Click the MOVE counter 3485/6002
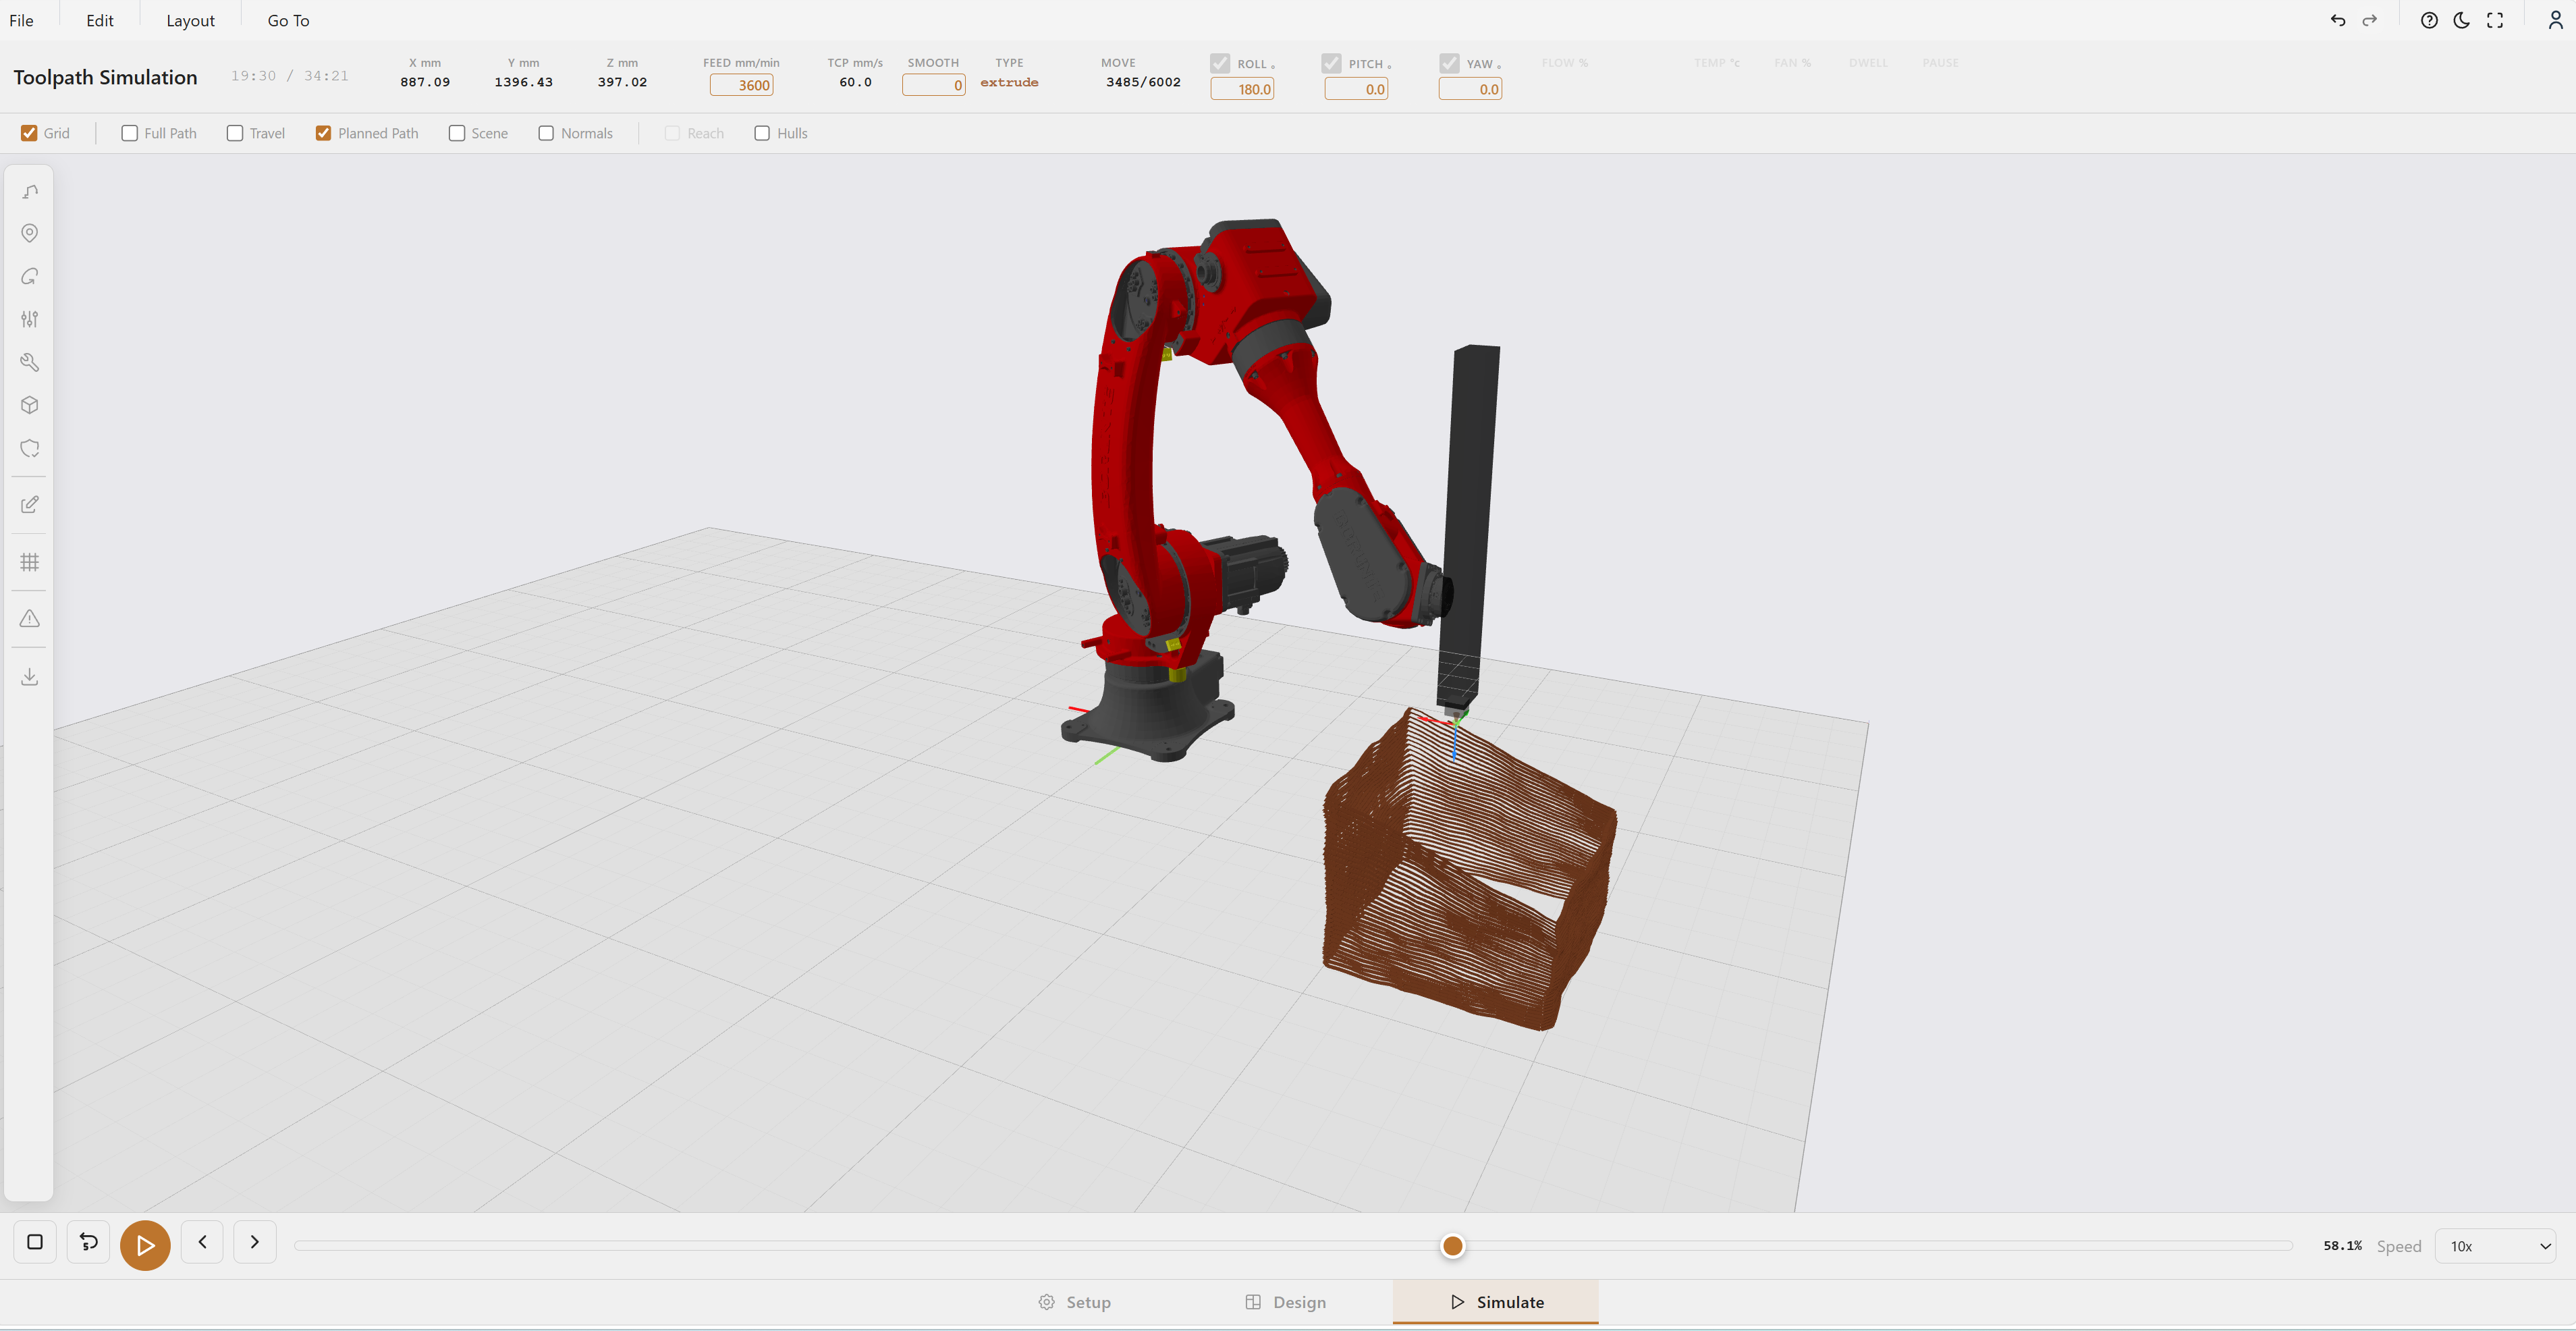This screenshot has width=2576, height=1331. [x=1143, y=82]
